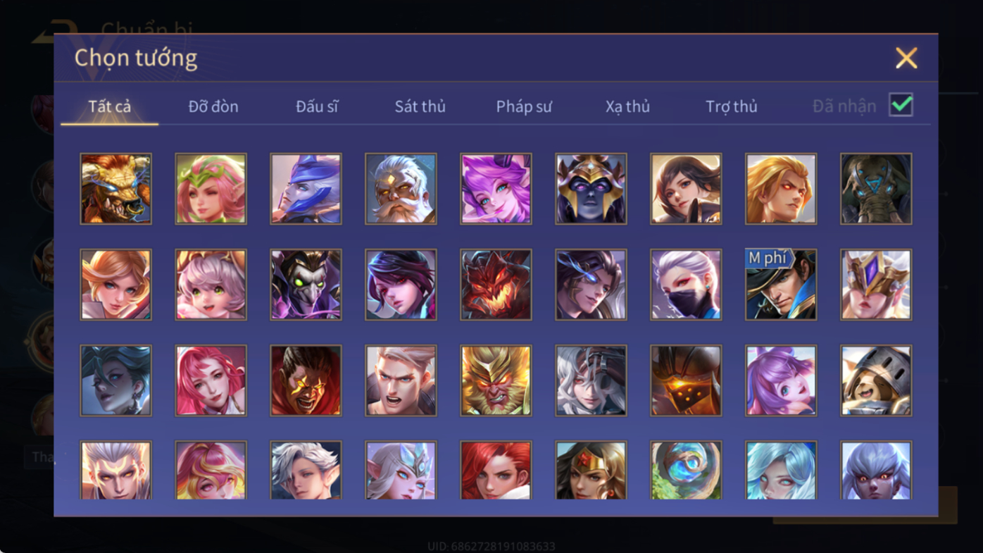Choose the masked silver-haired ninja hero
Screen dimensions: 983x553
(x=686, y=285)
